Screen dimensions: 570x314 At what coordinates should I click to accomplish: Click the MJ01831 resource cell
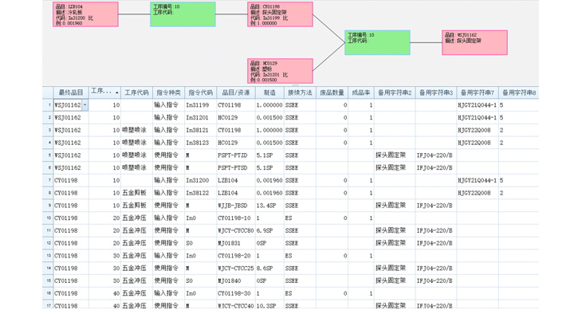236,243
